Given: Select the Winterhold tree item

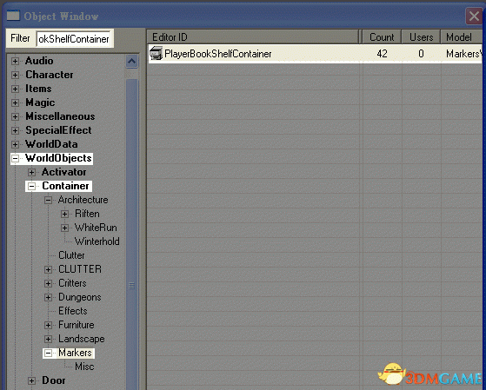Looking at the screenshot, I should tap(97, 241).
